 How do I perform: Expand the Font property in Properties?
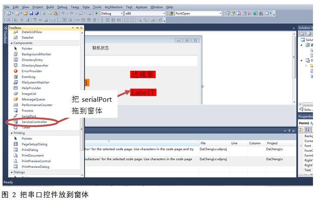point(301,146)
